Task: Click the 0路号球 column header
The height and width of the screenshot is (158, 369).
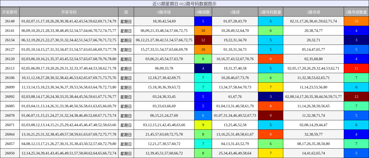Action: tap(164, 12)
